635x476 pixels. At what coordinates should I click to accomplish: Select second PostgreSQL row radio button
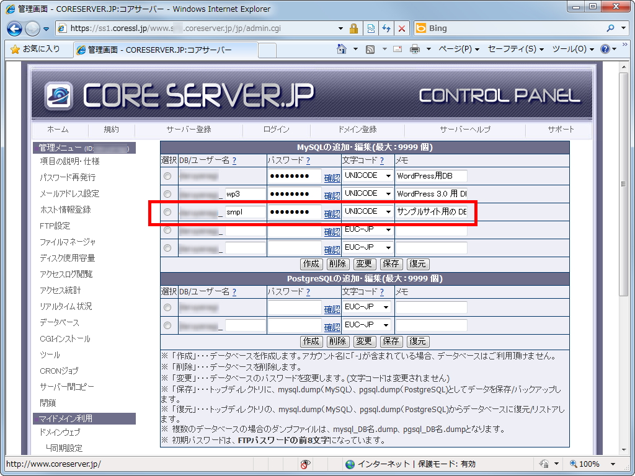coord(167,325)
